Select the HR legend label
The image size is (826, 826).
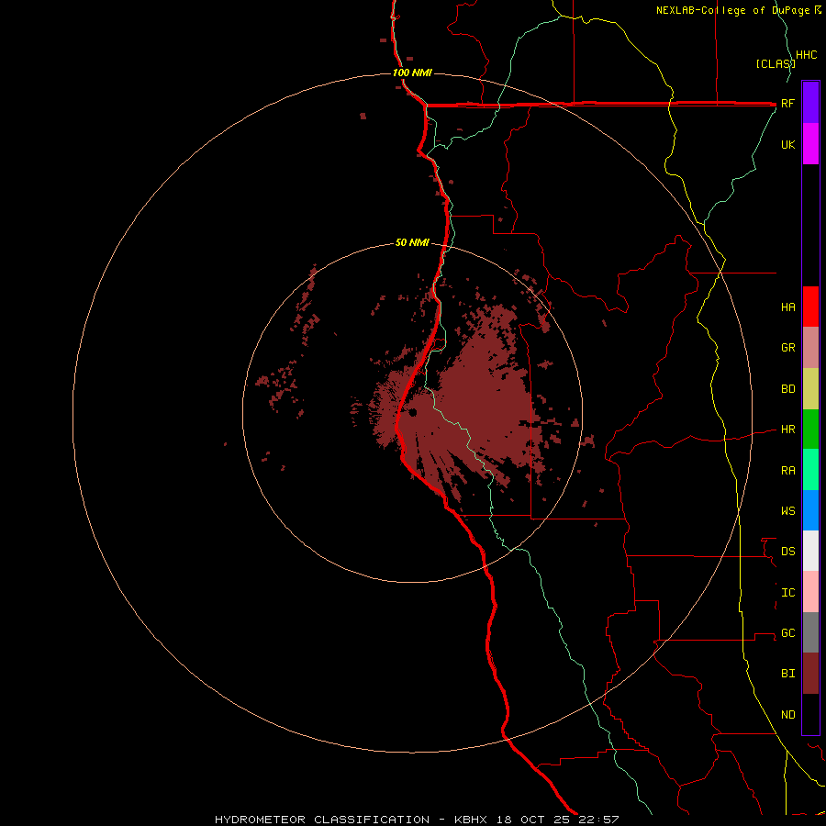point(787,430)
